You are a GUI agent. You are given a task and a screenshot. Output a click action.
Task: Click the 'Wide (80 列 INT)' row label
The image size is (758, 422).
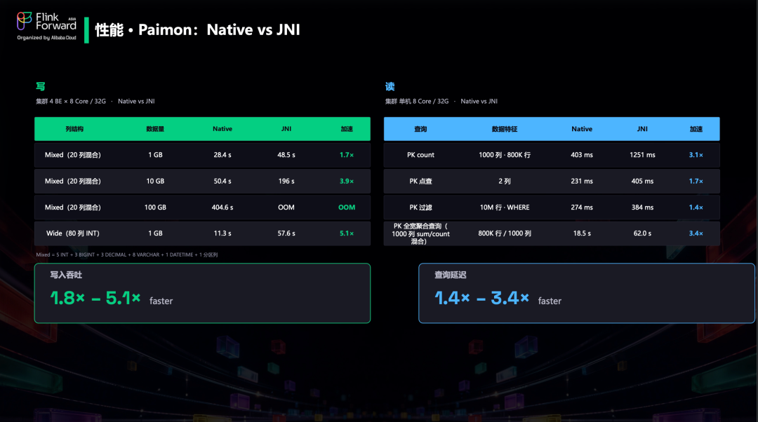[73, 233]
